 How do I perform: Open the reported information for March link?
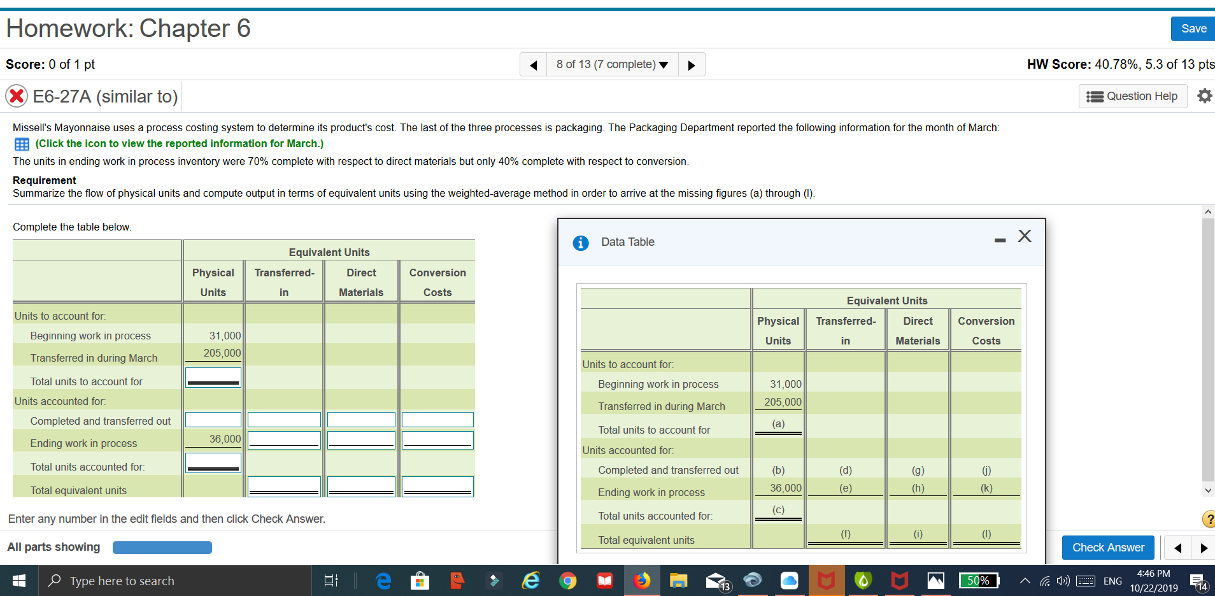pyautogui.click(x=180, y=144)
